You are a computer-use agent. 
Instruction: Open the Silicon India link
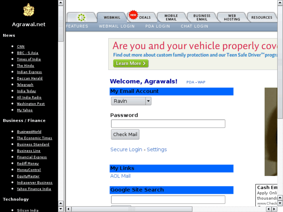(x=28, y=210)
